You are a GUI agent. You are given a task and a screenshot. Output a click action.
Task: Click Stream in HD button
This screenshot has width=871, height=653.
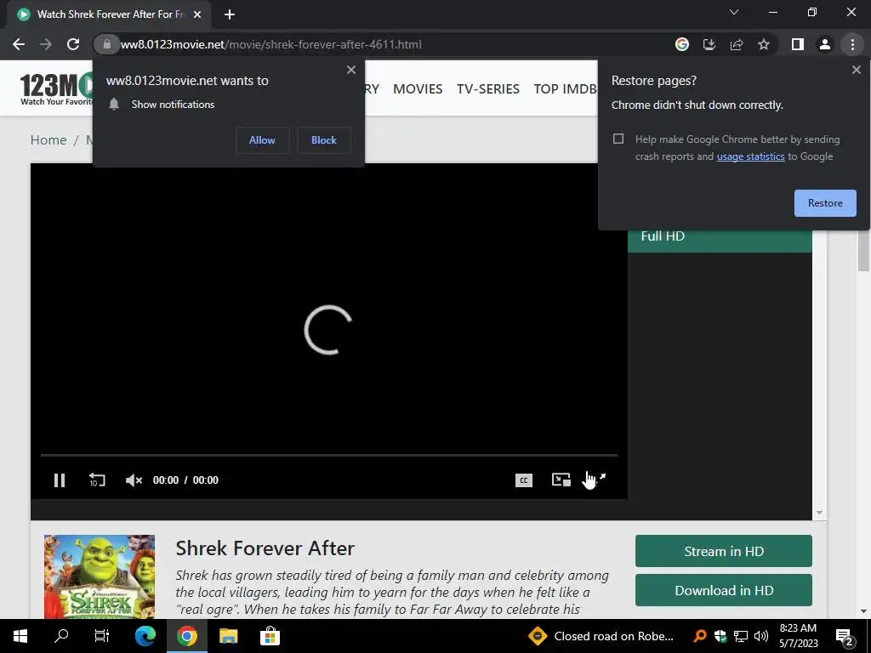(x=723, y=551)
